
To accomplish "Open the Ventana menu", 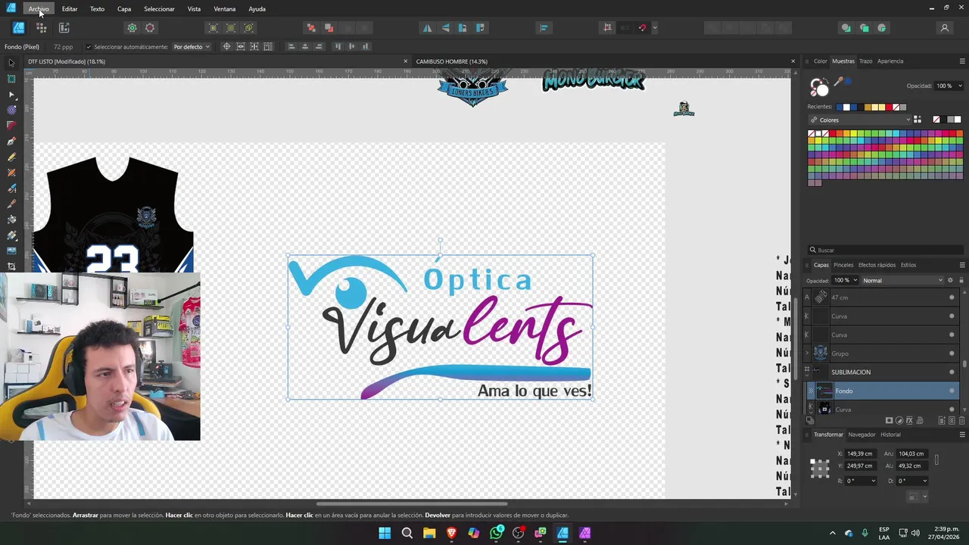I will click(x=224, y=9).
